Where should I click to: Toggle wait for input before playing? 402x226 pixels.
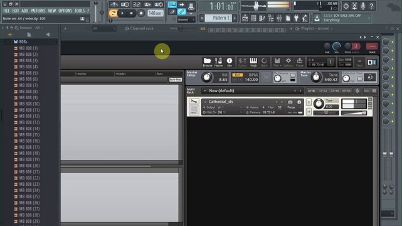[125, 4]
